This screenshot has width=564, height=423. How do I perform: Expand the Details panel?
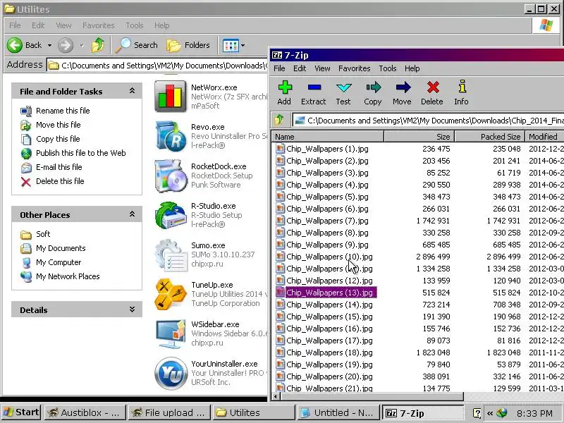pos(132,309)
